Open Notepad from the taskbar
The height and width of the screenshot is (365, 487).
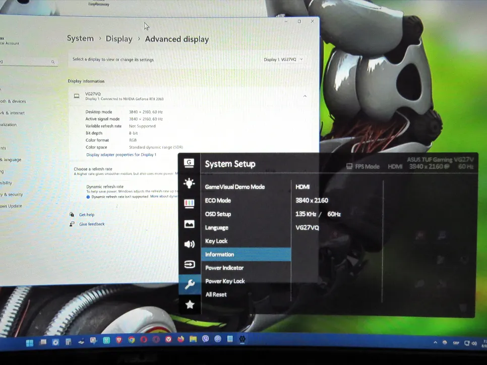coord(230,339)
